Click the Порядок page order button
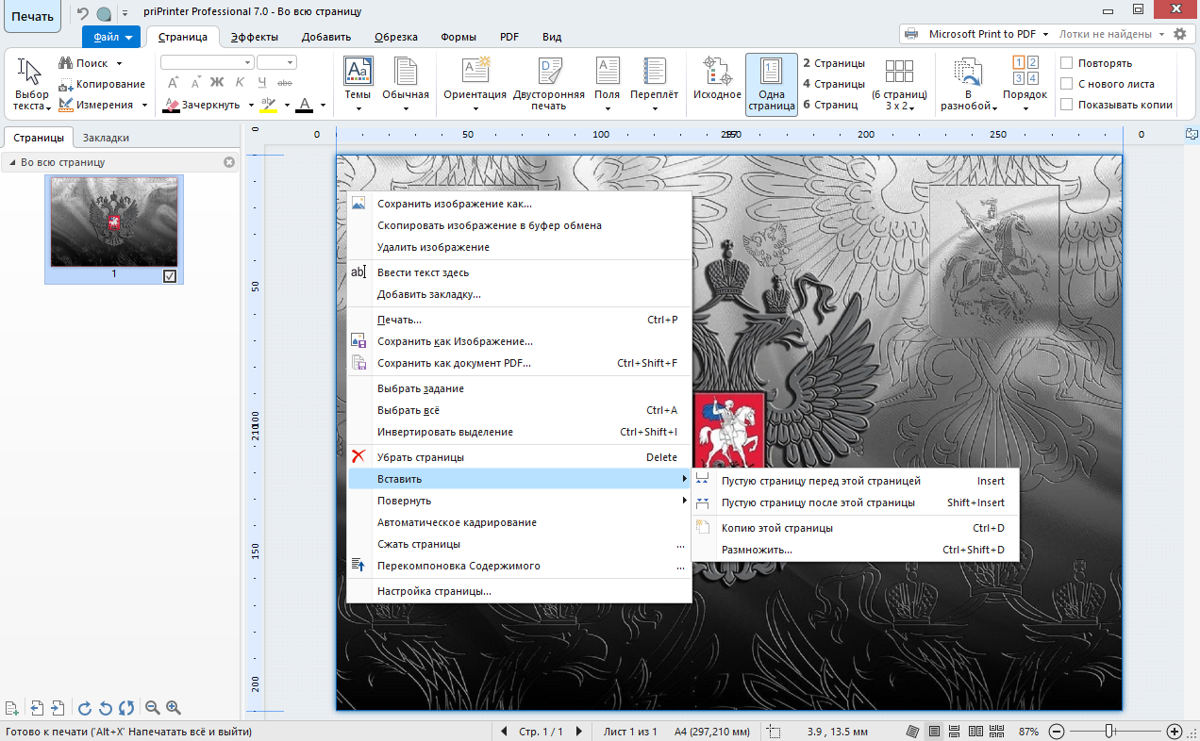 coord(1025,84)
